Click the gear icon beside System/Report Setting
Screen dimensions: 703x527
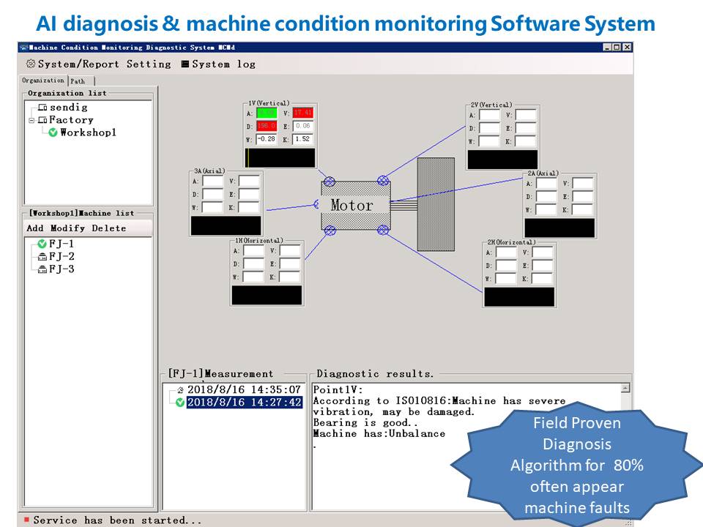[31, 64]
